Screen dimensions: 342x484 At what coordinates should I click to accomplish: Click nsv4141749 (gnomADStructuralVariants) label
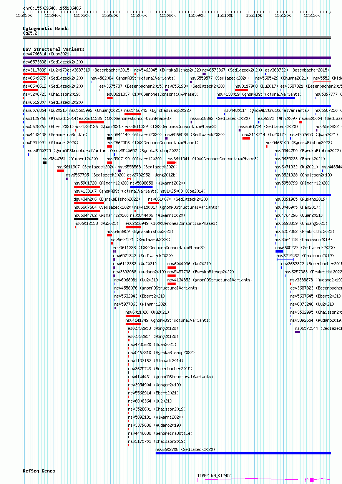(168, 320)
